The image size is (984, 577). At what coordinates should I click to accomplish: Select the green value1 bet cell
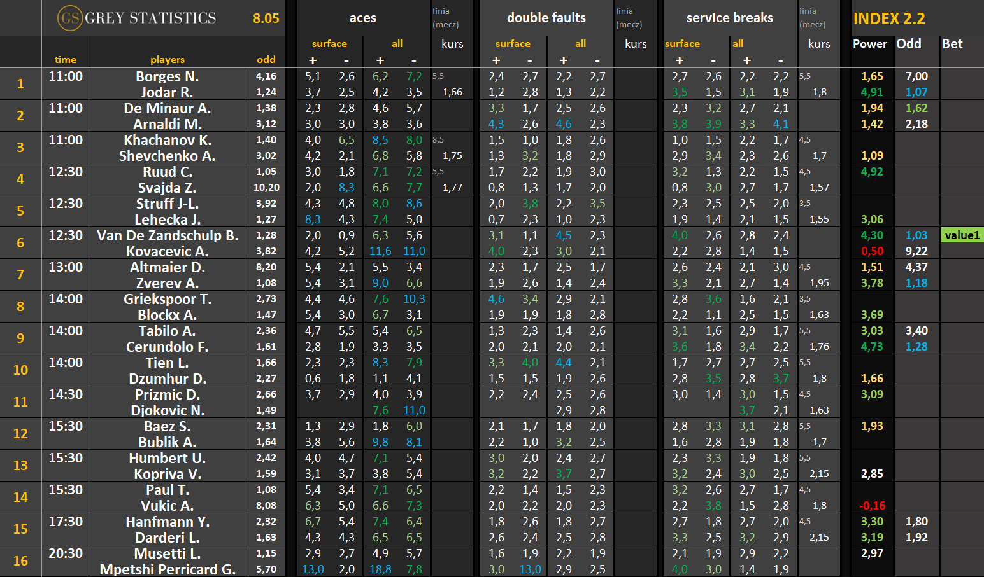click(x=962, y=235)
